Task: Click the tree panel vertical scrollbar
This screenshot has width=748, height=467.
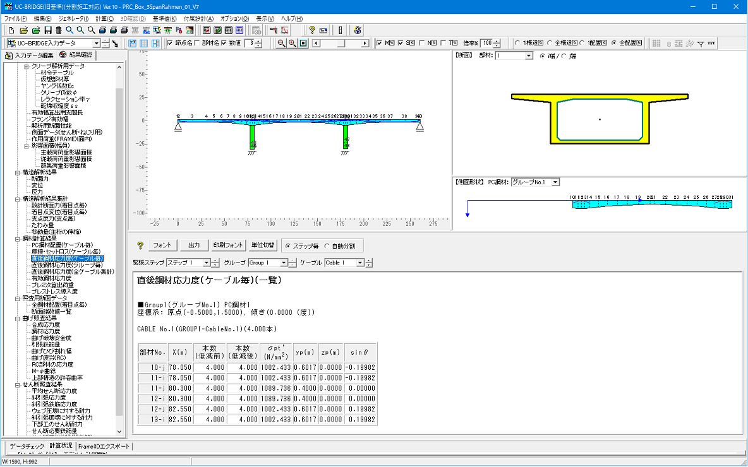Action: 119,249
